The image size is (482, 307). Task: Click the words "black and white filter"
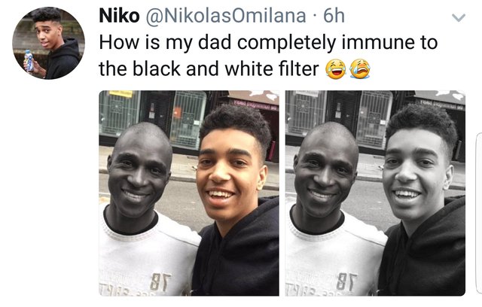point(226,68)
